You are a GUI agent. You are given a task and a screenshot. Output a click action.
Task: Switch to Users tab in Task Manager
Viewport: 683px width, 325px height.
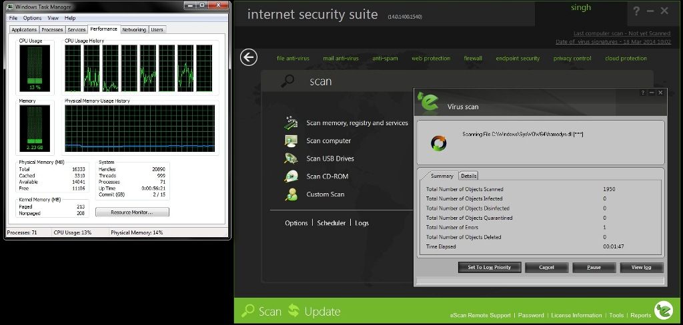point(157,29)
